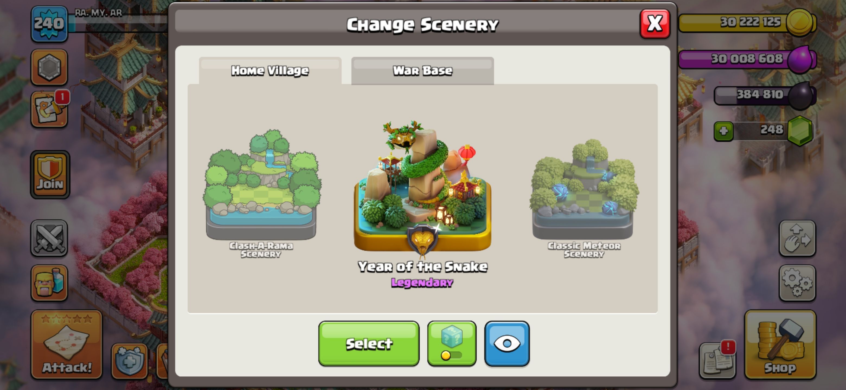The width and height of the screenshot is (846, 390).
Task: Add gems with the green plus button
Action: coord(723,131)
